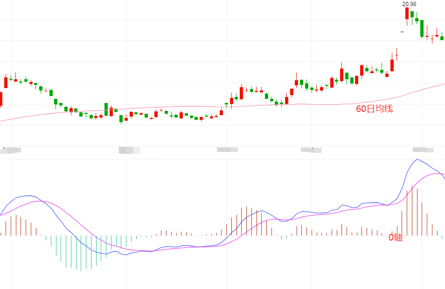Click the 0轴 annotation label
This screenshot has height=289, width=445.
click(x=396, y=237)
